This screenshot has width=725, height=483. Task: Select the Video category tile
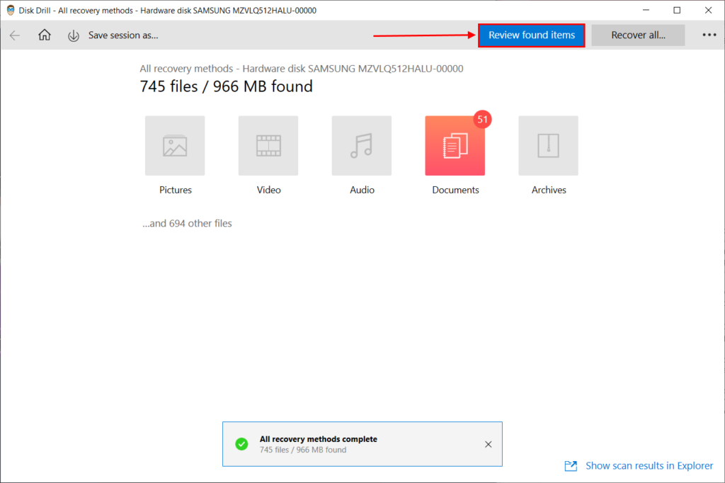pyautogui.click(x=268, y=146)
